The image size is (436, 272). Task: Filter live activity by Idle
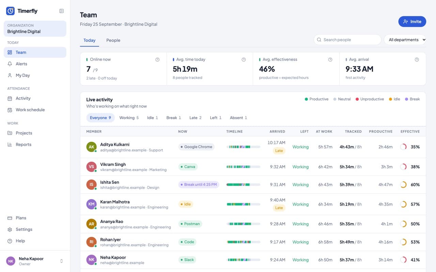pyautogui.click(x=152, y=118)
